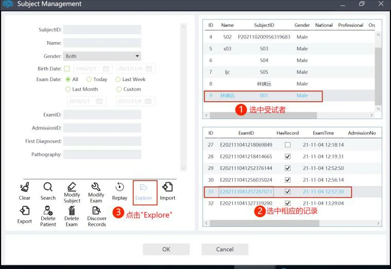Open Modify Subject tool
Screen dimensions: 391x269
tap(72, 187)
